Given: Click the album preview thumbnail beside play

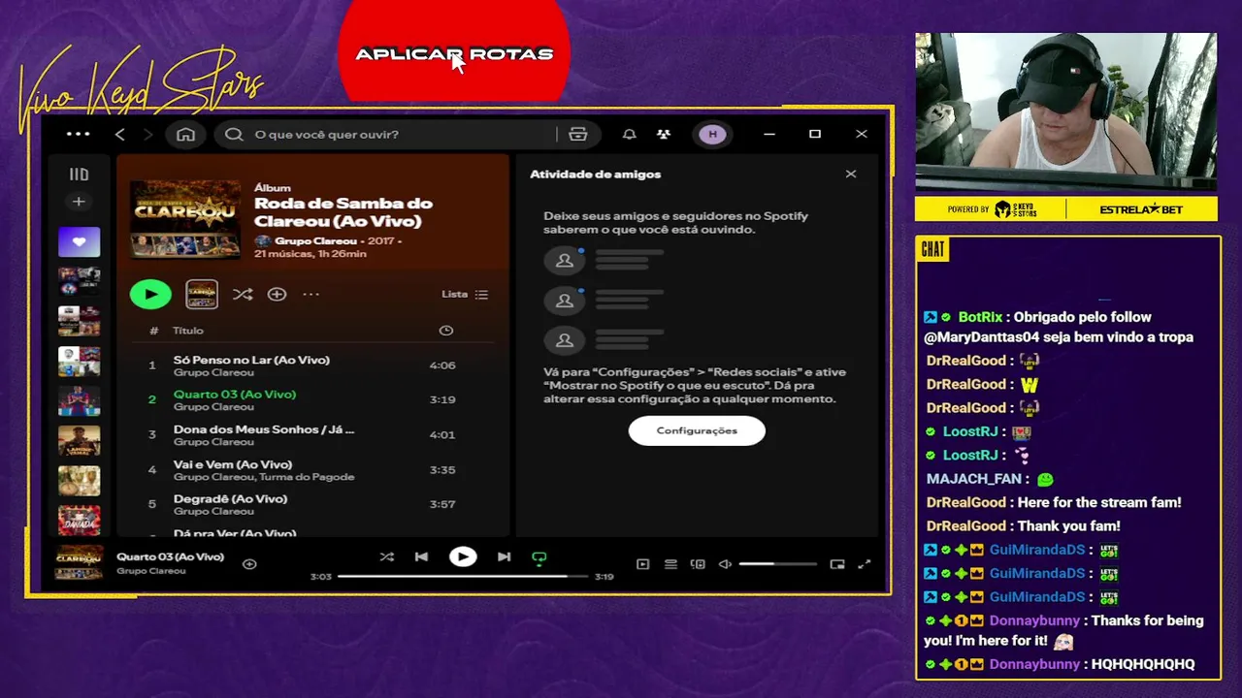Looking at the screenshot, I should pos(202,294).
